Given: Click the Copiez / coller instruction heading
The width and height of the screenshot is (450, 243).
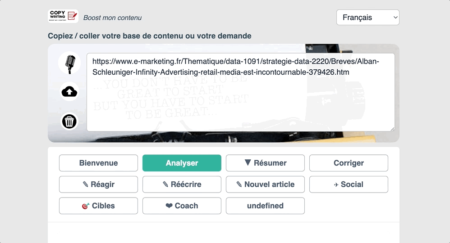Looking at the screenshot, I should pos(149,36).
